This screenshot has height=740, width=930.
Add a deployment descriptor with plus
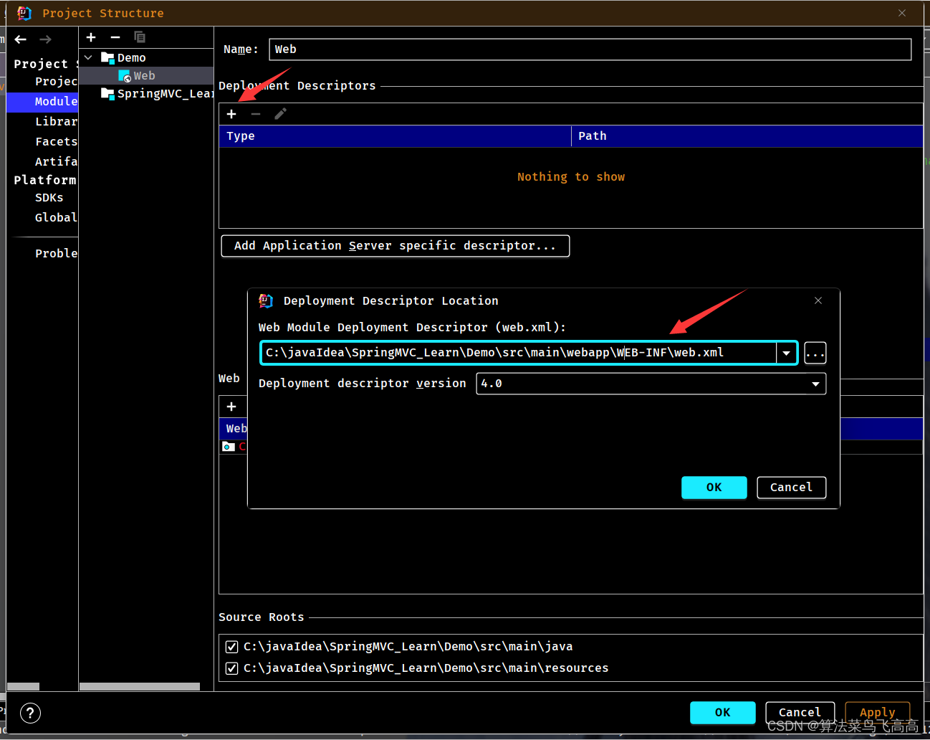point(231,114)
